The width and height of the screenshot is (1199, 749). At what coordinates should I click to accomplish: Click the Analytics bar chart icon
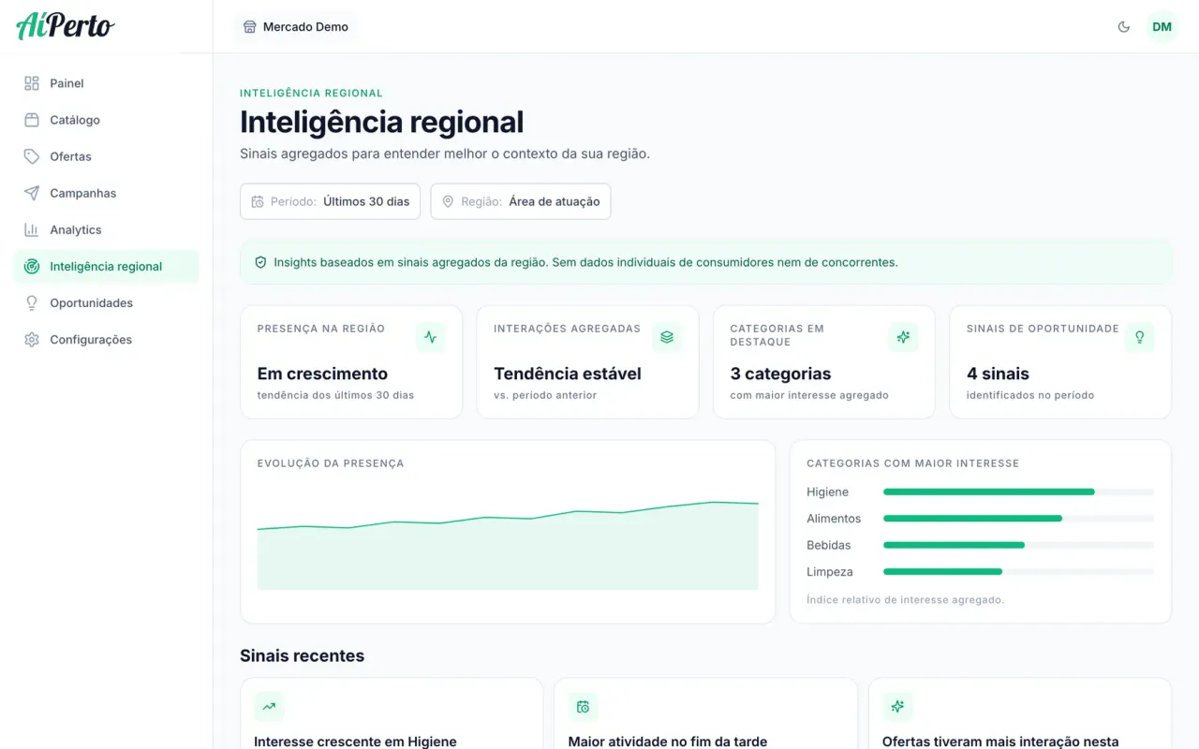32,229
